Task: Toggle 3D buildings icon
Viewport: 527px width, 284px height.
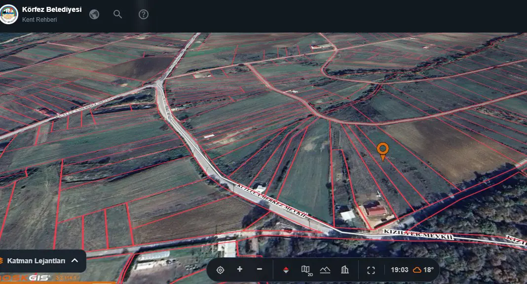Action: pos(345,270)
